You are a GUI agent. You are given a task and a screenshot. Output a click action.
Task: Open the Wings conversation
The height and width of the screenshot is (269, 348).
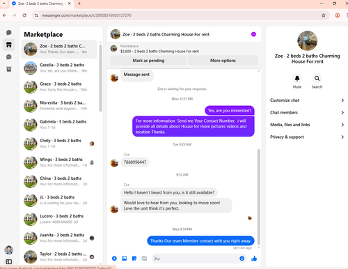59,162
